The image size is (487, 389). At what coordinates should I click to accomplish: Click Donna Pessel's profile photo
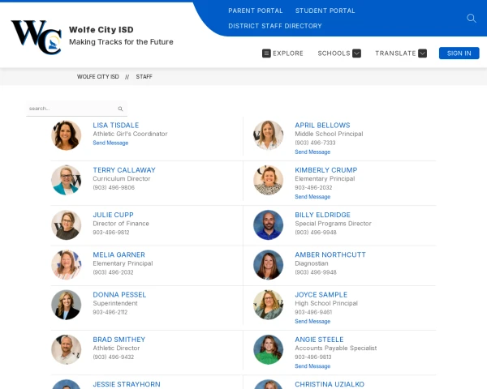click(x=67, y=305)
